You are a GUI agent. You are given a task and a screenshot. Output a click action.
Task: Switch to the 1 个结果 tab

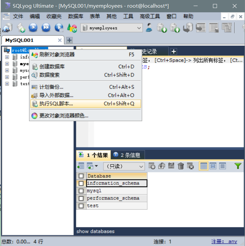[x=93, y=155]
